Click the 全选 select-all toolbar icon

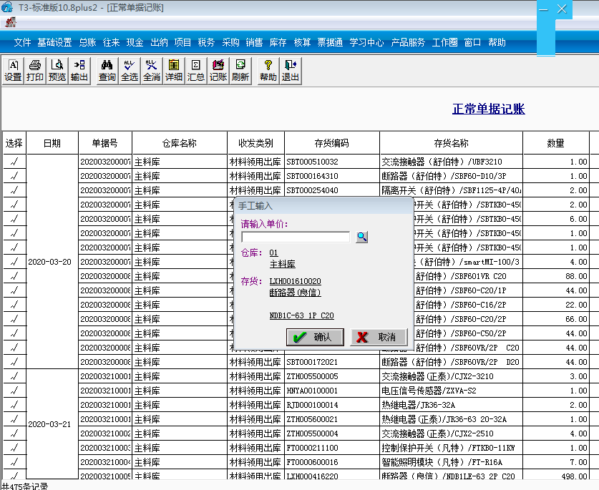130,71
